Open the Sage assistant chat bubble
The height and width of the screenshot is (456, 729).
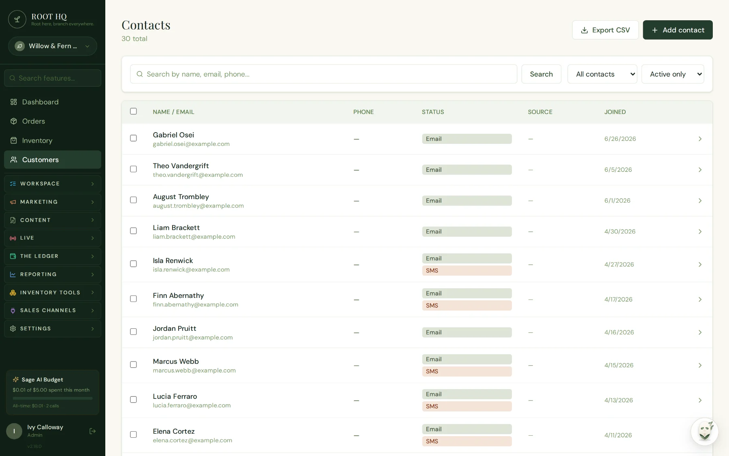click(x=705, y=432)
